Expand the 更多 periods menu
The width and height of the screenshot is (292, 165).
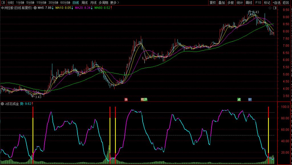115,3
